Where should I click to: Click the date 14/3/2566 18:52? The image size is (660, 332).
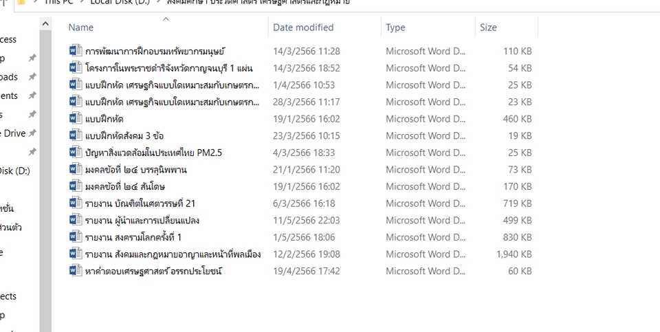point(307,68)
